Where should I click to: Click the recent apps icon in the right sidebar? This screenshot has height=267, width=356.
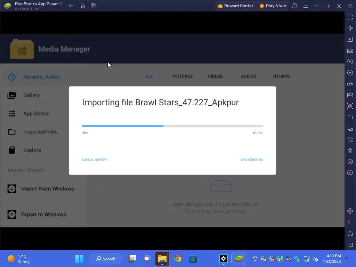(350, 244)
